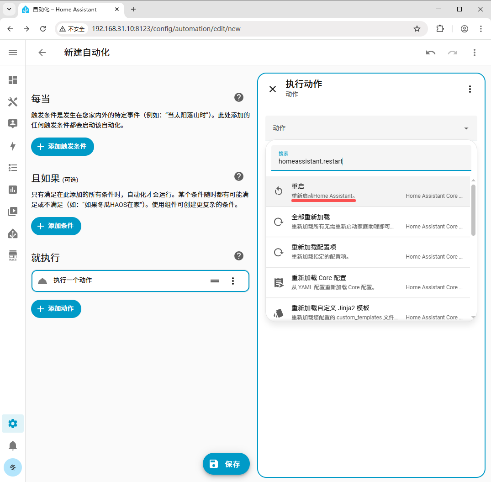Select 重新加载配置项 action result
This screenshot has height=482, width=491.
click(x=368, y=252)
